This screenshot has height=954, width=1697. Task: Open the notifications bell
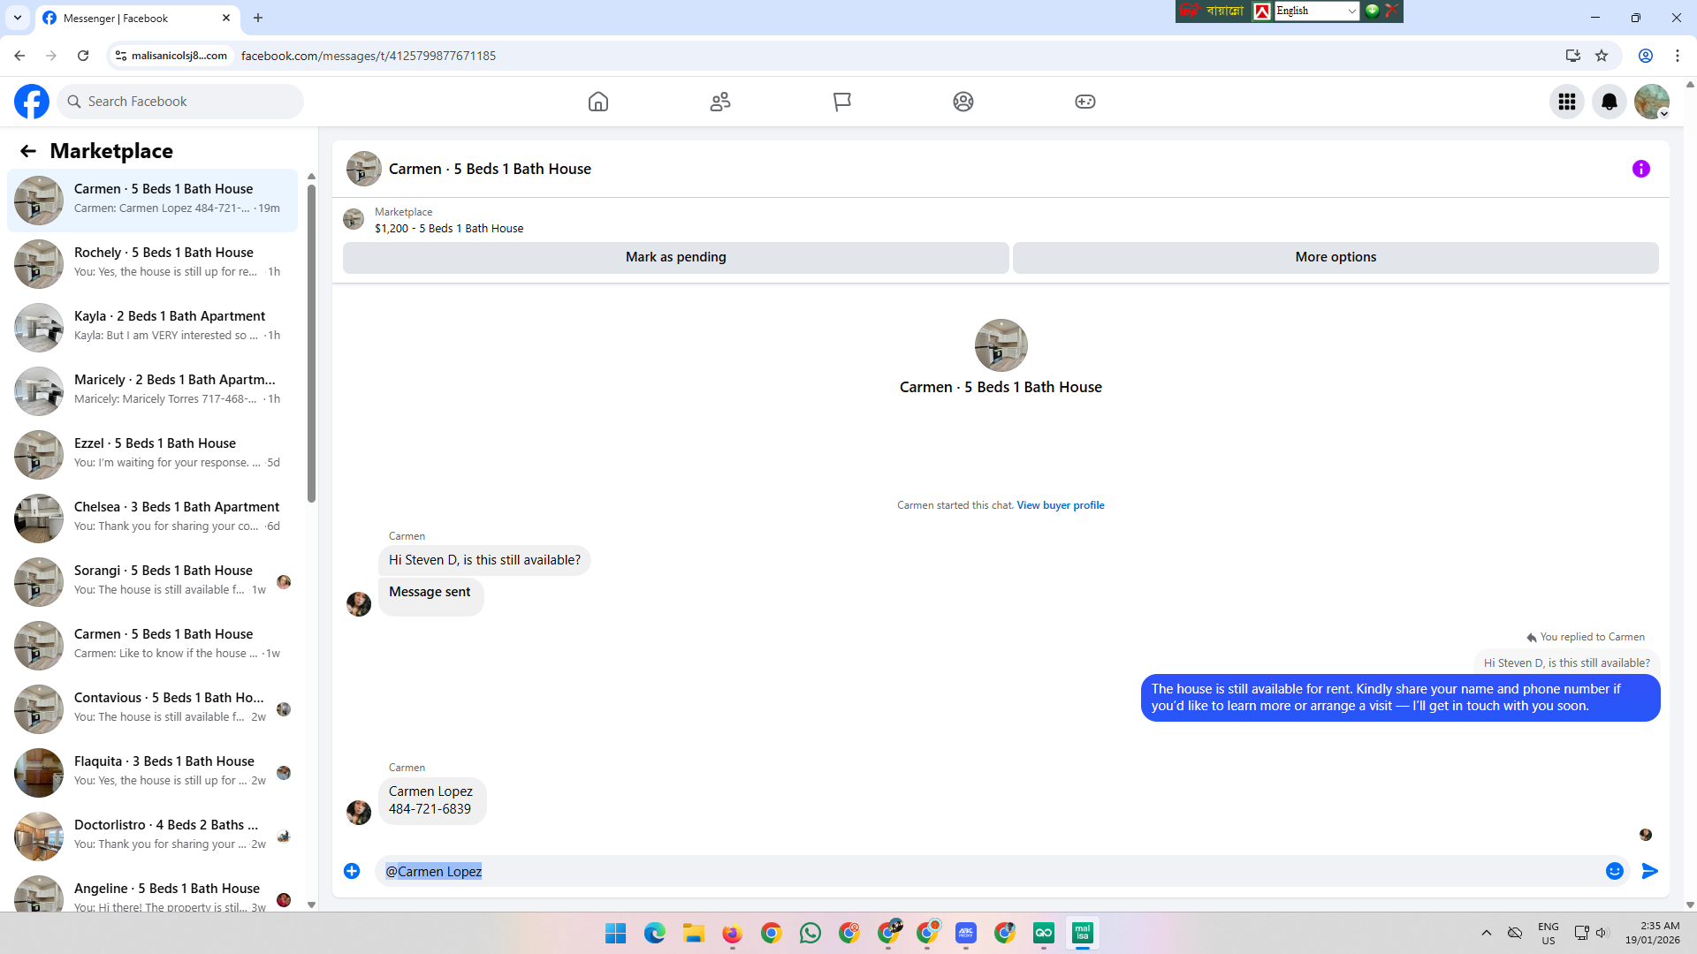pos(1609,102)
